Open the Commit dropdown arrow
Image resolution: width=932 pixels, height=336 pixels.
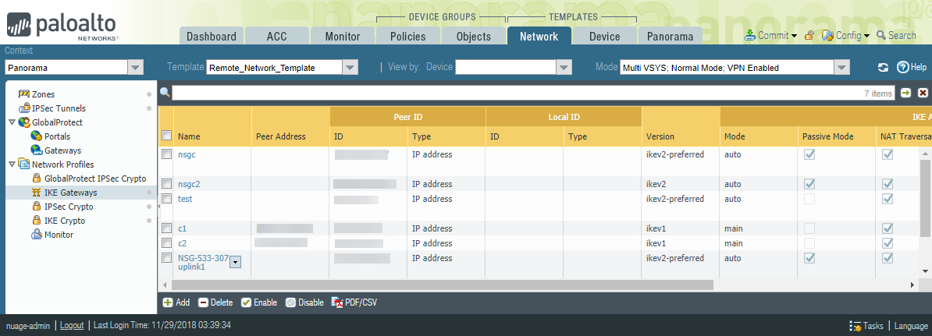(794, 36)
